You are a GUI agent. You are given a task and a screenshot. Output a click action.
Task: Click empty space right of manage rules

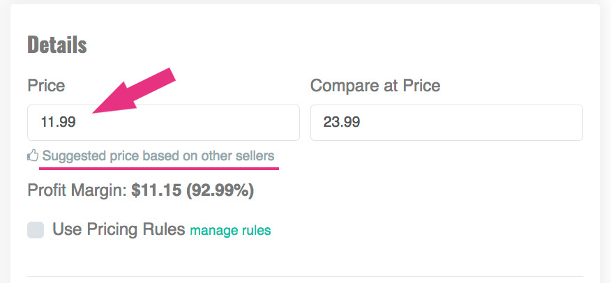point(418,230)
